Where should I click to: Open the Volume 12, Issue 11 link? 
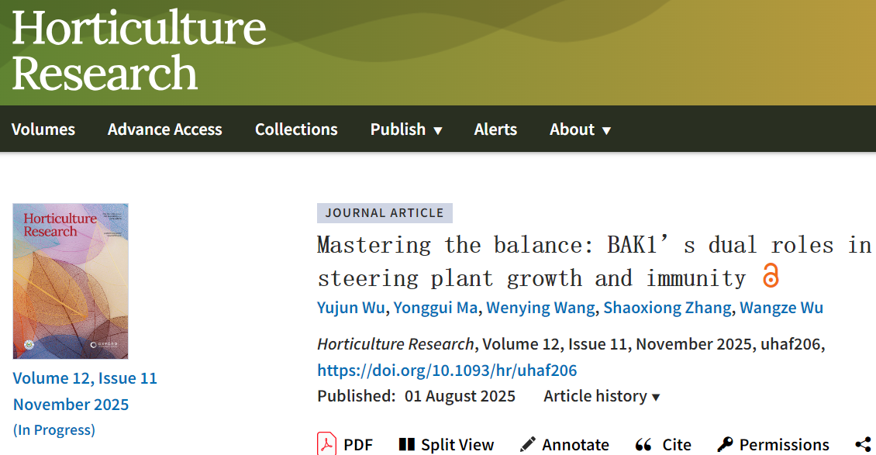click(x=84, y=378)
